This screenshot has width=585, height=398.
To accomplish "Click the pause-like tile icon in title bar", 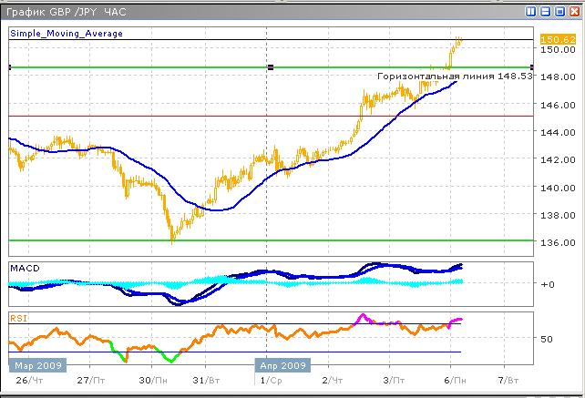I will tap(531, 12).
